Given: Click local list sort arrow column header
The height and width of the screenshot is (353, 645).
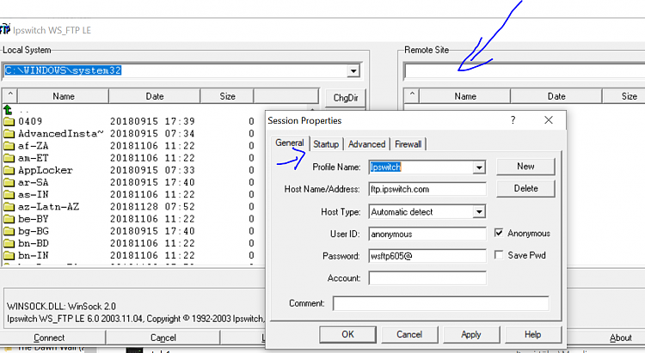Looking at the screenshot, I should point(10,95).
